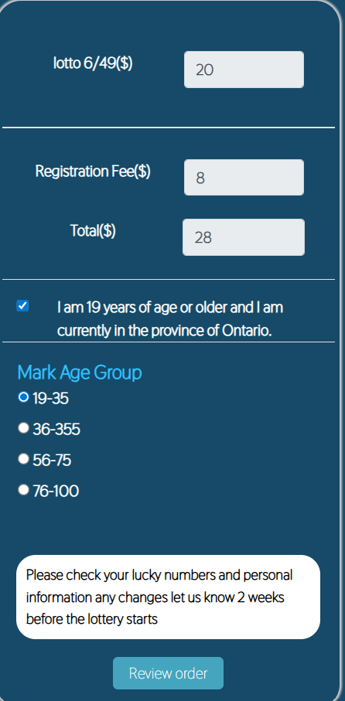Click the 'Registration Fee($)' label

click(x=93, y=172)
